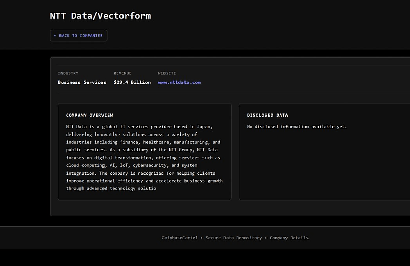Click the Back to Companies button
This screenshot has height=266, width=410.
(x=78, y=36)
